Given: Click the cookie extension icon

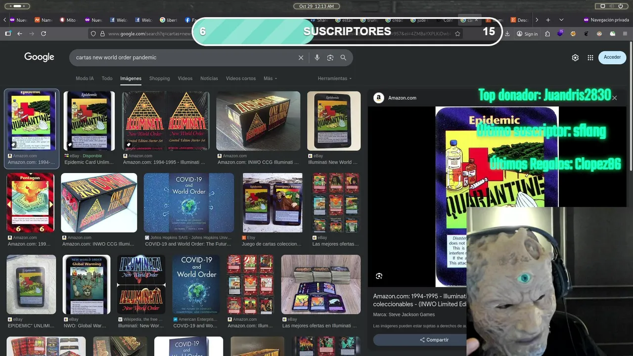Looking at the screenshot, I should (573, 34).
